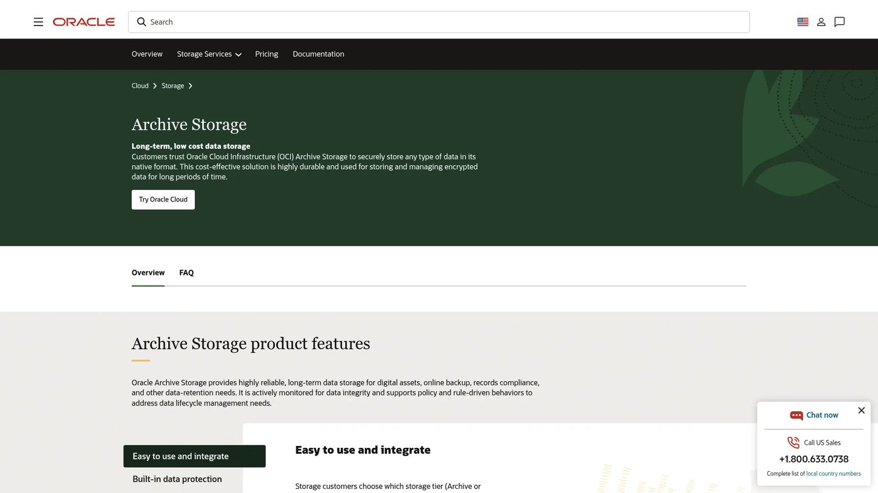The height and width of the screenshot is (493, 878).
Task: Follow the Storage breadcrumb link
Action: pos(173,86)
